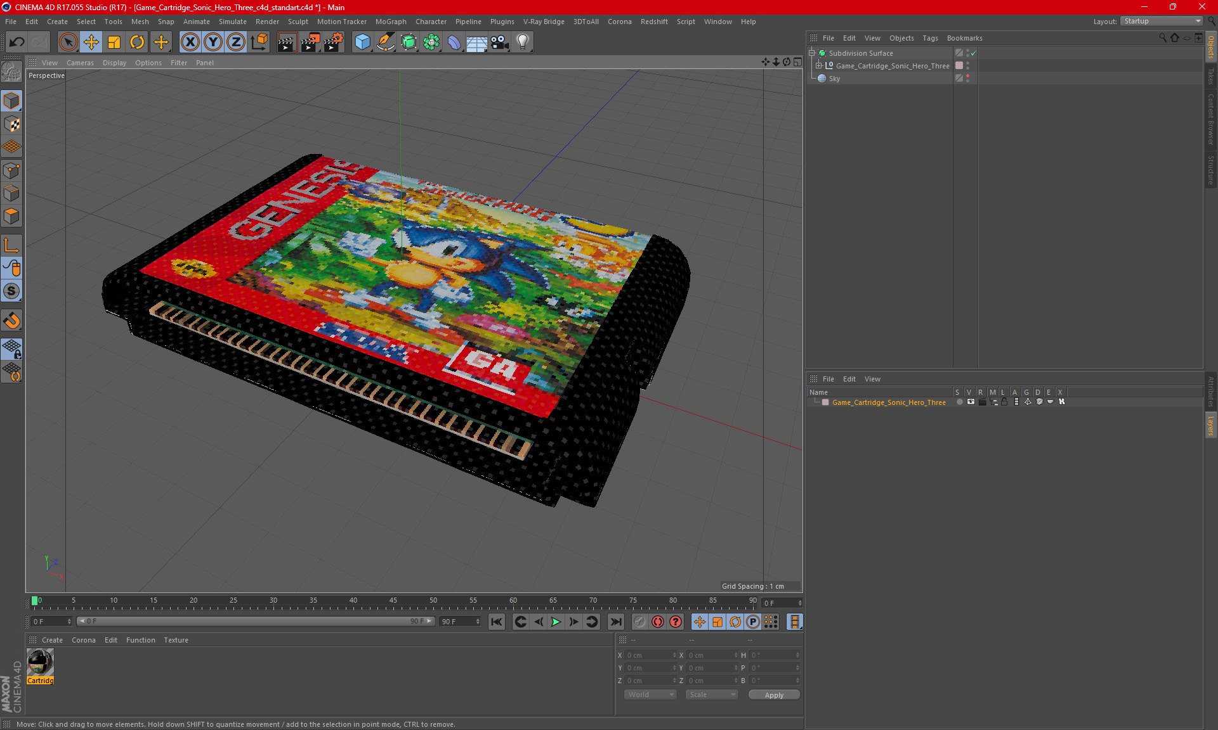Screen dimensions: 1218x730
Task: Open the Tags menu in Objects manager
Action: [930, 38]
